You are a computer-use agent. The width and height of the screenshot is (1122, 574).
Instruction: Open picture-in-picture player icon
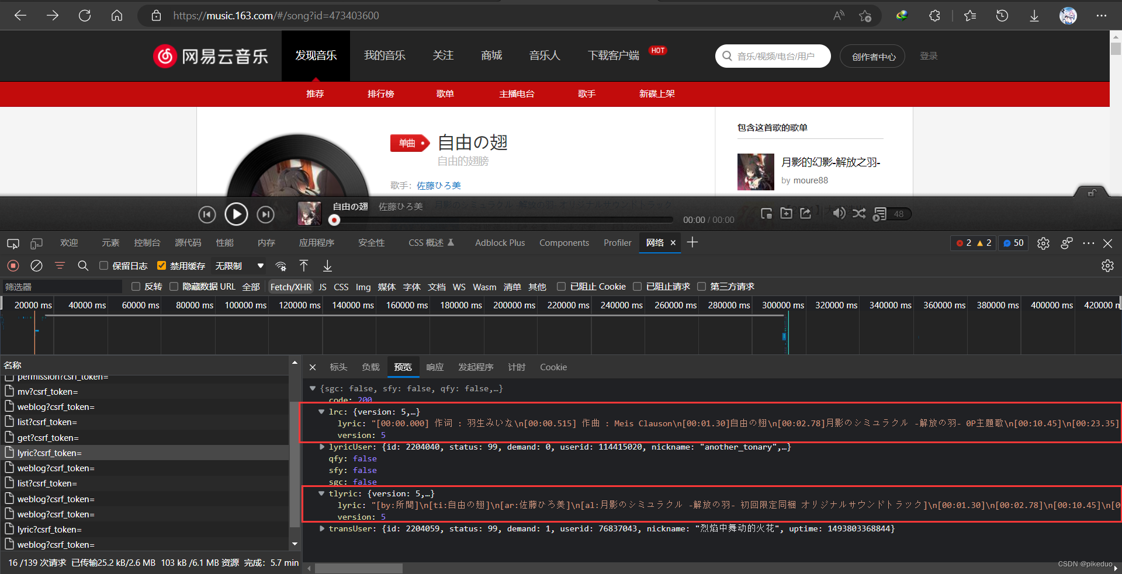(x=767, y=213)
